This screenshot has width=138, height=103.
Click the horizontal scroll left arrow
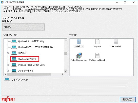pyautogui.click(x=6, y=74)
